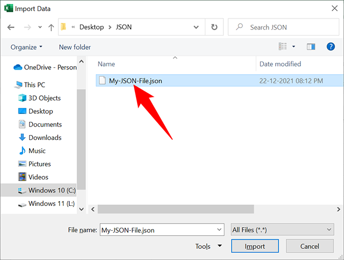This screenshot has width=344, height=260.
Task: Click the Up one level arrow
Action: [x=51, y=27]
